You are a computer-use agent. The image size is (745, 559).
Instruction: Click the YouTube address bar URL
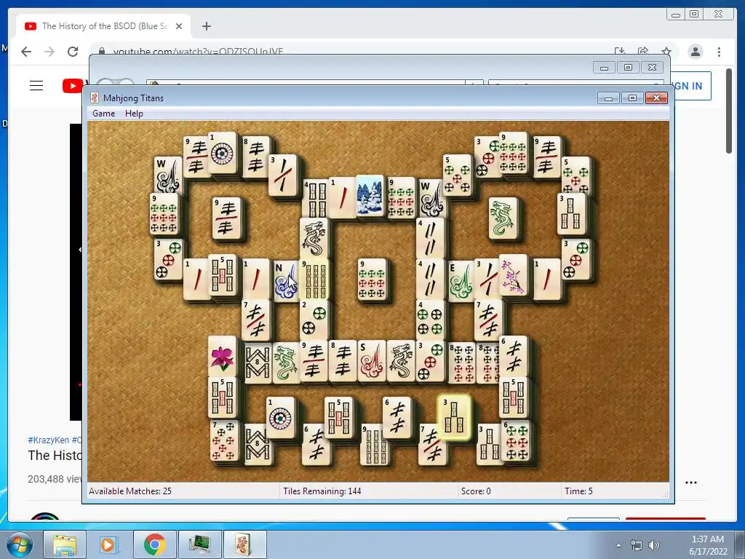coord(198,52)
